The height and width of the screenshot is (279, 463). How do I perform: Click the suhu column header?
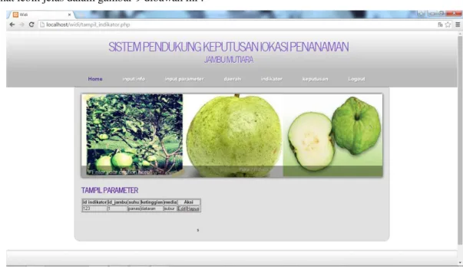(x=134, y=202)
